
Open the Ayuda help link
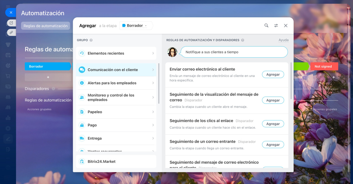tap(284, 40)
